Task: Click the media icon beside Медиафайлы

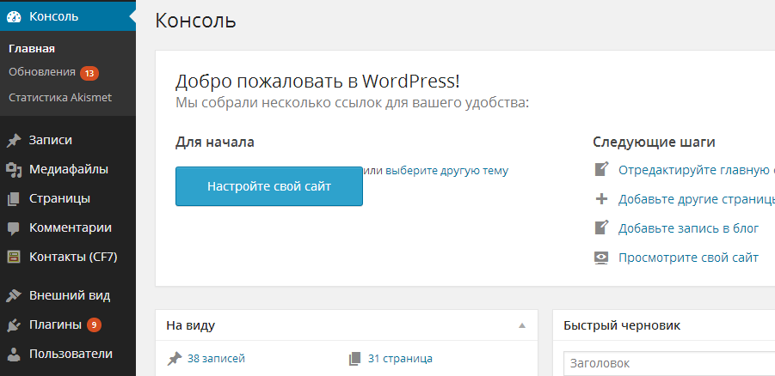Action: (x=14, y=170)
